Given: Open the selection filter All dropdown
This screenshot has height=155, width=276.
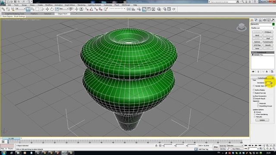Looking at the screenshot, I should pyautogui.click(x=20, y=9).
